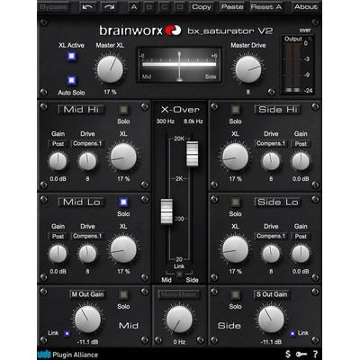Screen dimensions: 360x360
Task: Open Side Hi Gain Post dropdown
Action: coord(301,144)
